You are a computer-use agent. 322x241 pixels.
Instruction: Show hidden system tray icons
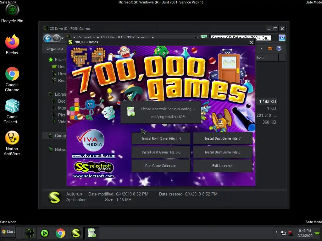click(x=276, y=233)
